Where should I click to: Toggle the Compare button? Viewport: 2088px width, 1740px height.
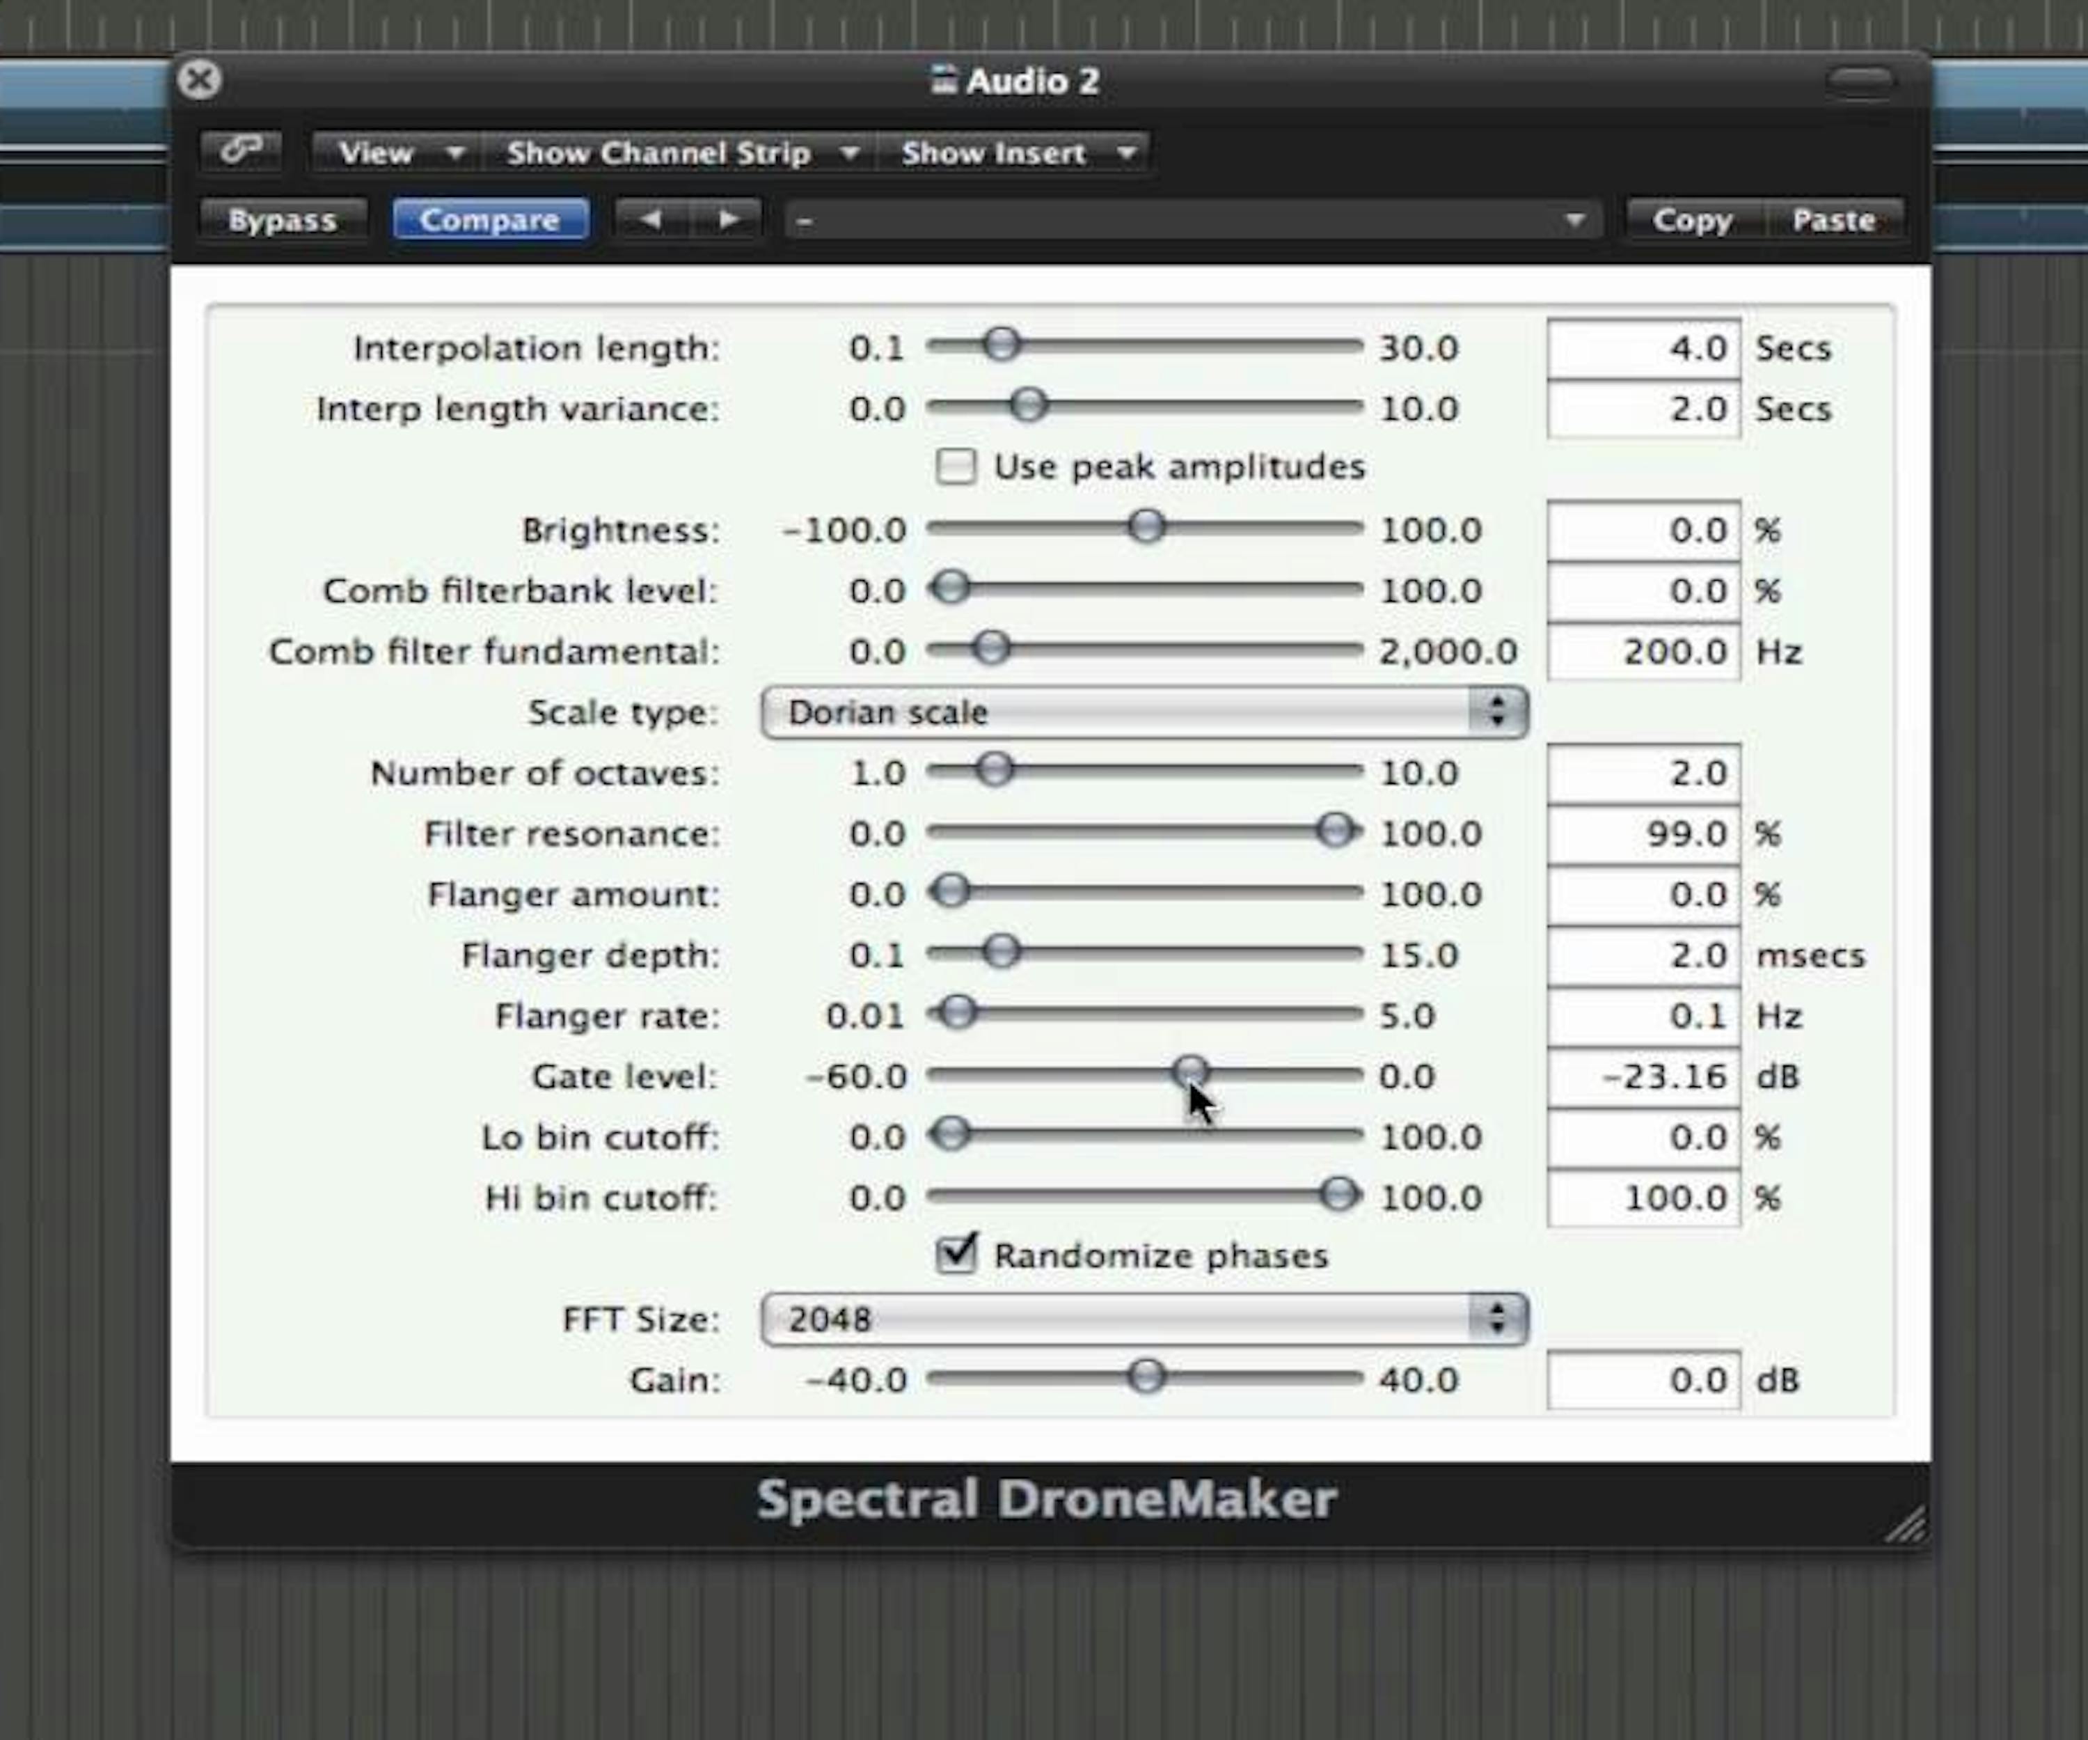490,219
